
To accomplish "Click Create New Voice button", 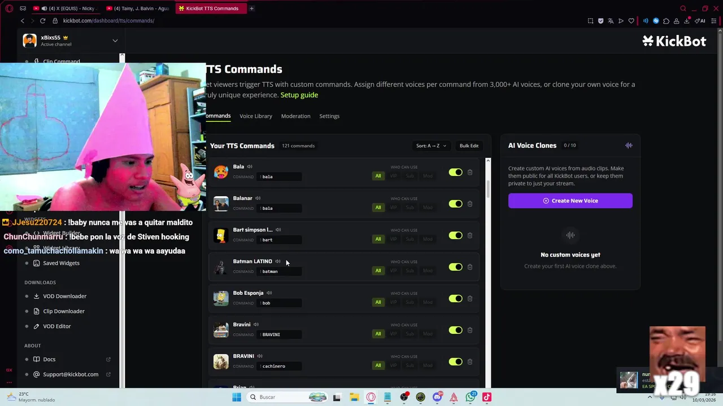I will 570,201.
